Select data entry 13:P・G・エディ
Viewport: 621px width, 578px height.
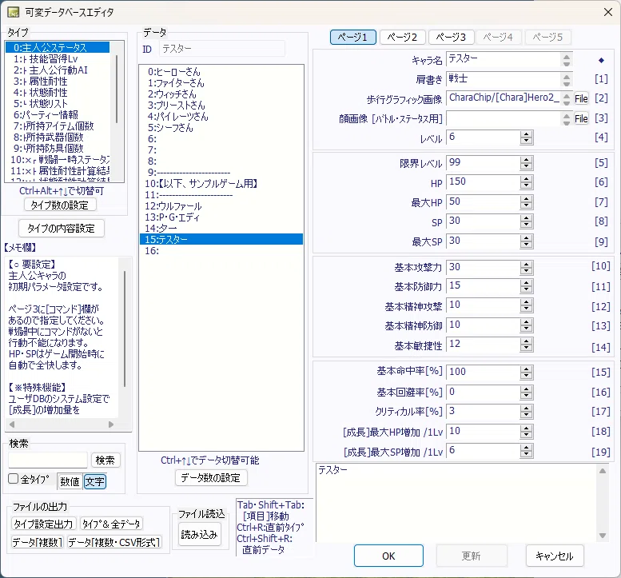click(x=221, y=217)
